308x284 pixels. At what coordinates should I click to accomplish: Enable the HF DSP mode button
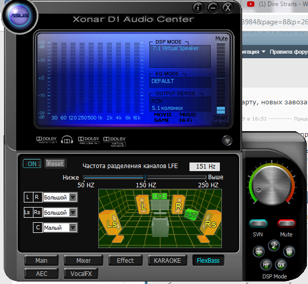point(266,265)
